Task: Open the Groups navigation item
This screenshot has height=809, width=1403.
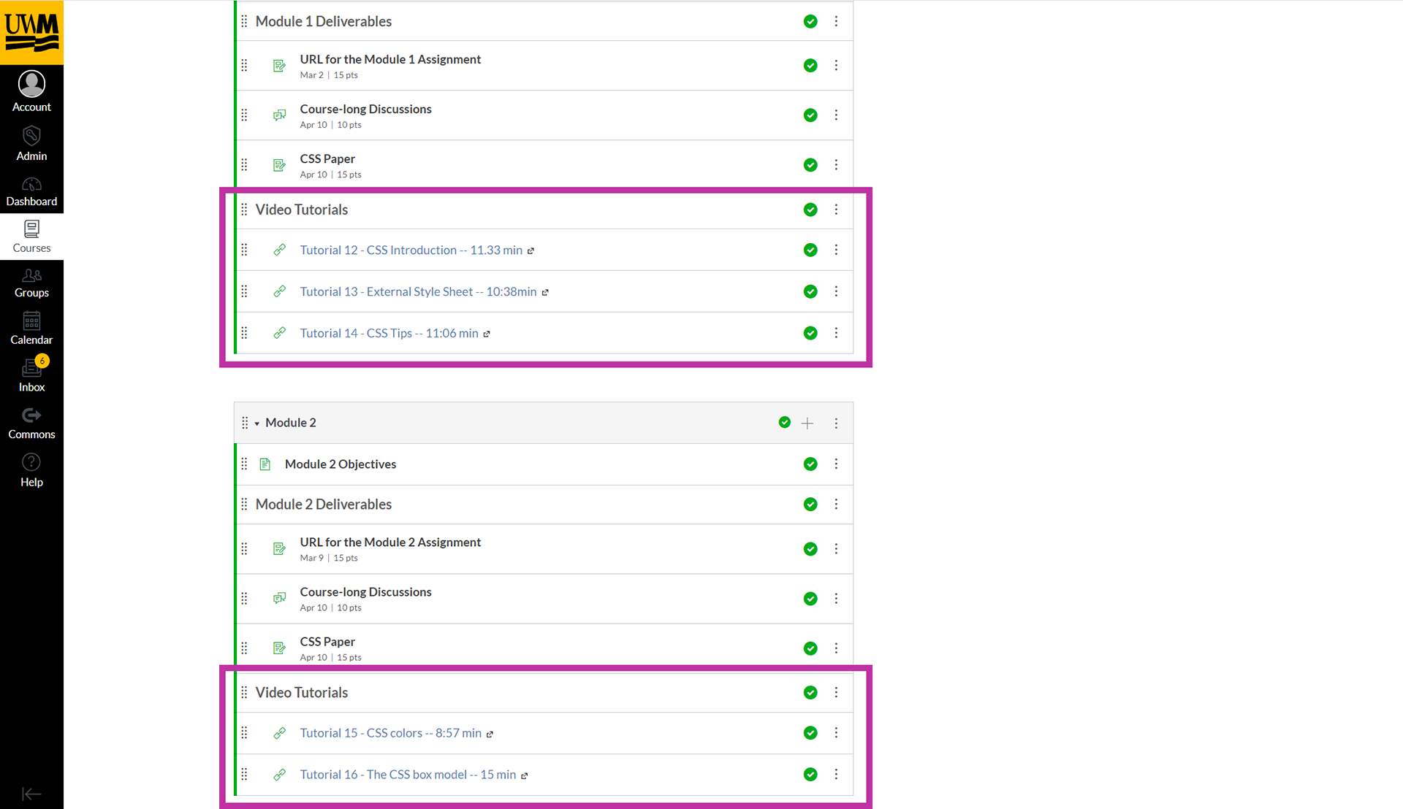Action: click(31, 283)
